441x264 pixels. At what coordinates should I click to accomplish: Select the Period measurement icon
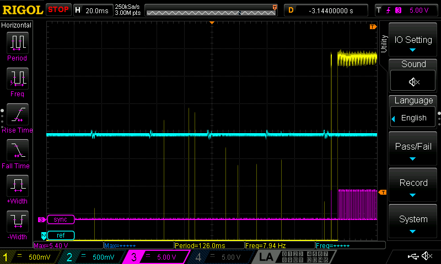17,44
